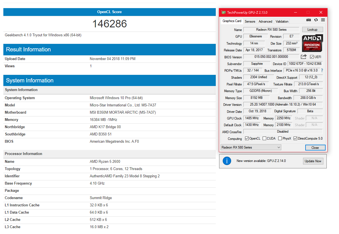Click the GPU field showing Ellesmere
Screen dimensions: 339x234
(x=255, y=36)
